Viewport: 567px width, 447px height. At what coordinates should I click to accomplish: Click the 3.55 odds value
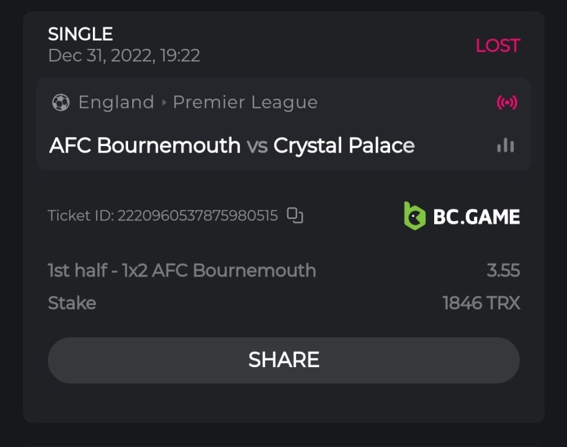pyautogui.click(x=503, y=271)
